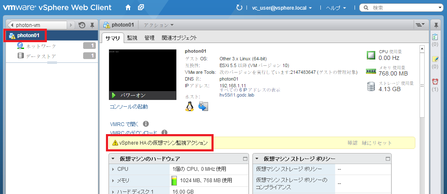447x194 pixels.
Task: Click the 192.168.1.11 IP address text
Action: [x=233, y=86]
